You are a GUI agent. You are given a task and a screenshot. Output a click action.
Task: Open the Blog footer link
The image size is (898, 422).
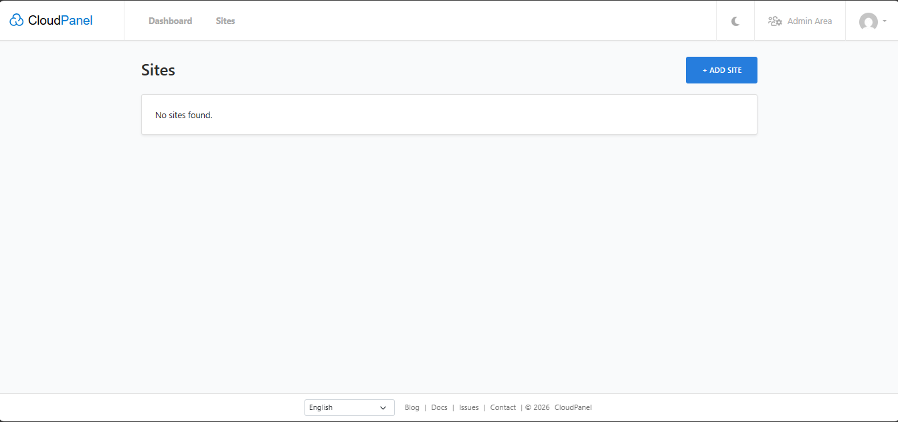(x=412, y=407)
